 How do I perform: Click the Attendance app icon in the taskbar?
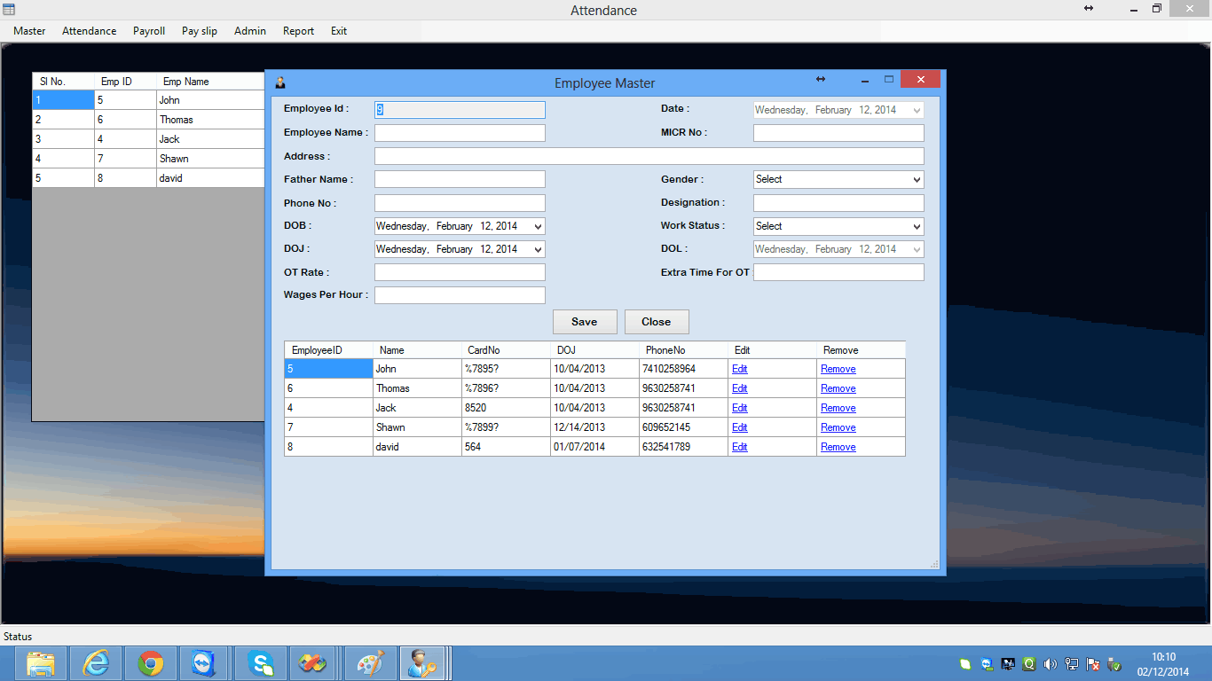click(x=421, y=663)
